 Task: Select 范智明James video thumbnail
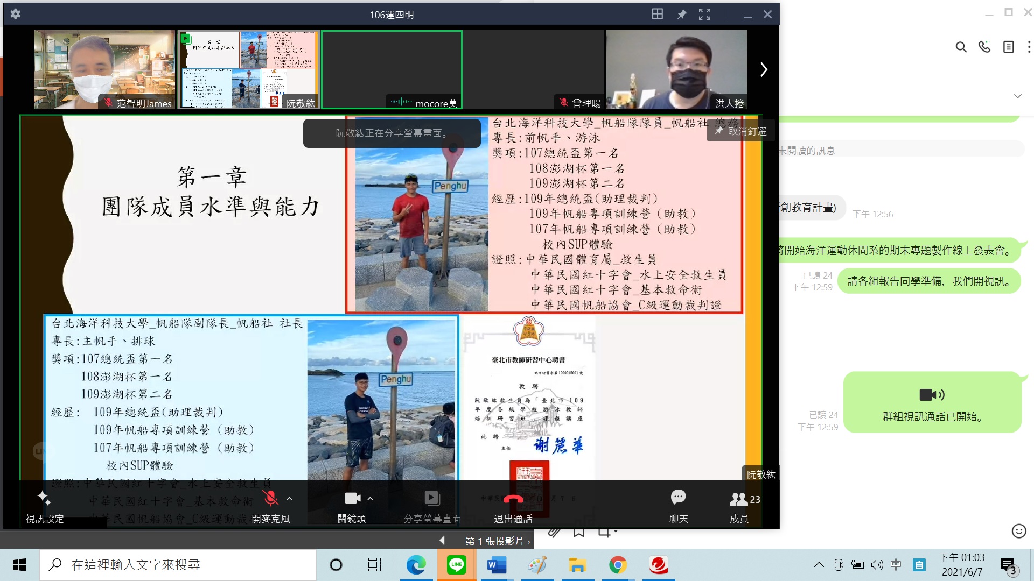(104, 69)
